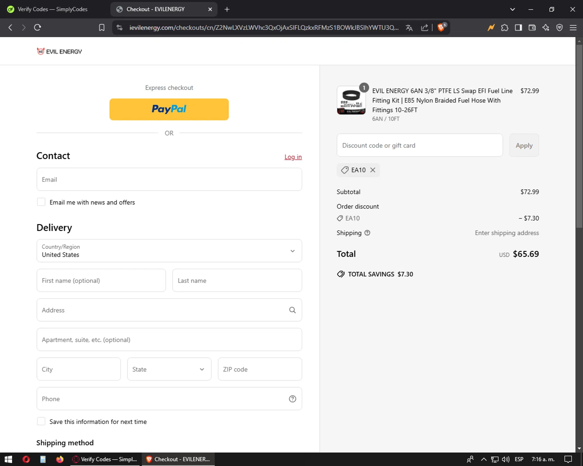Click the translate page icon

pos(409,28)
